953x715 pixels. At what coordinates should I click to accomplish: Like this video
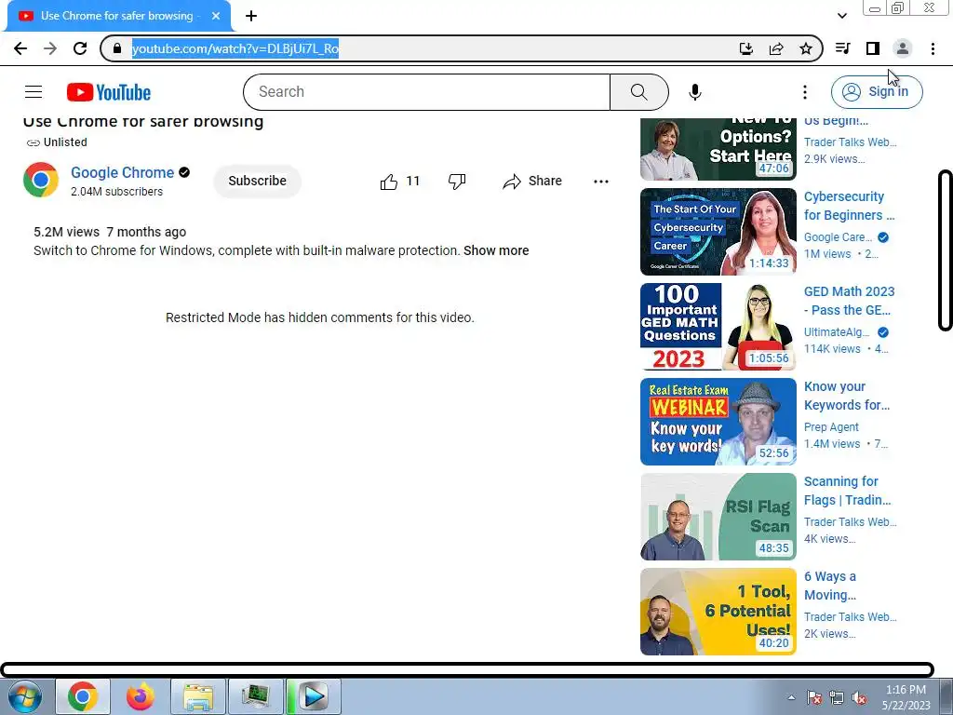pyautogui.click(x=399, y=182)
